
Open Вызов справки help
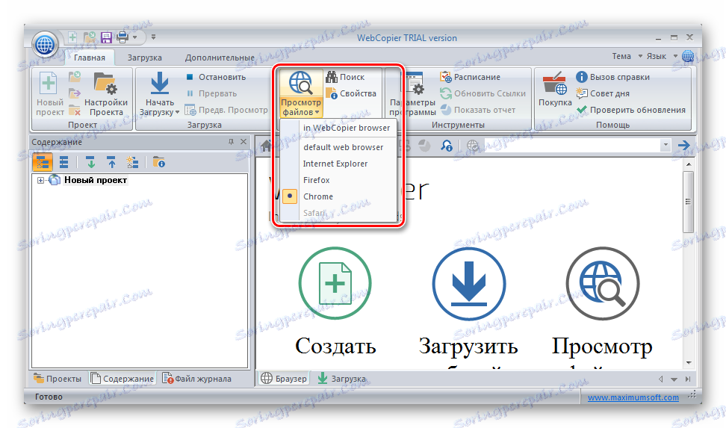[613, 77]
